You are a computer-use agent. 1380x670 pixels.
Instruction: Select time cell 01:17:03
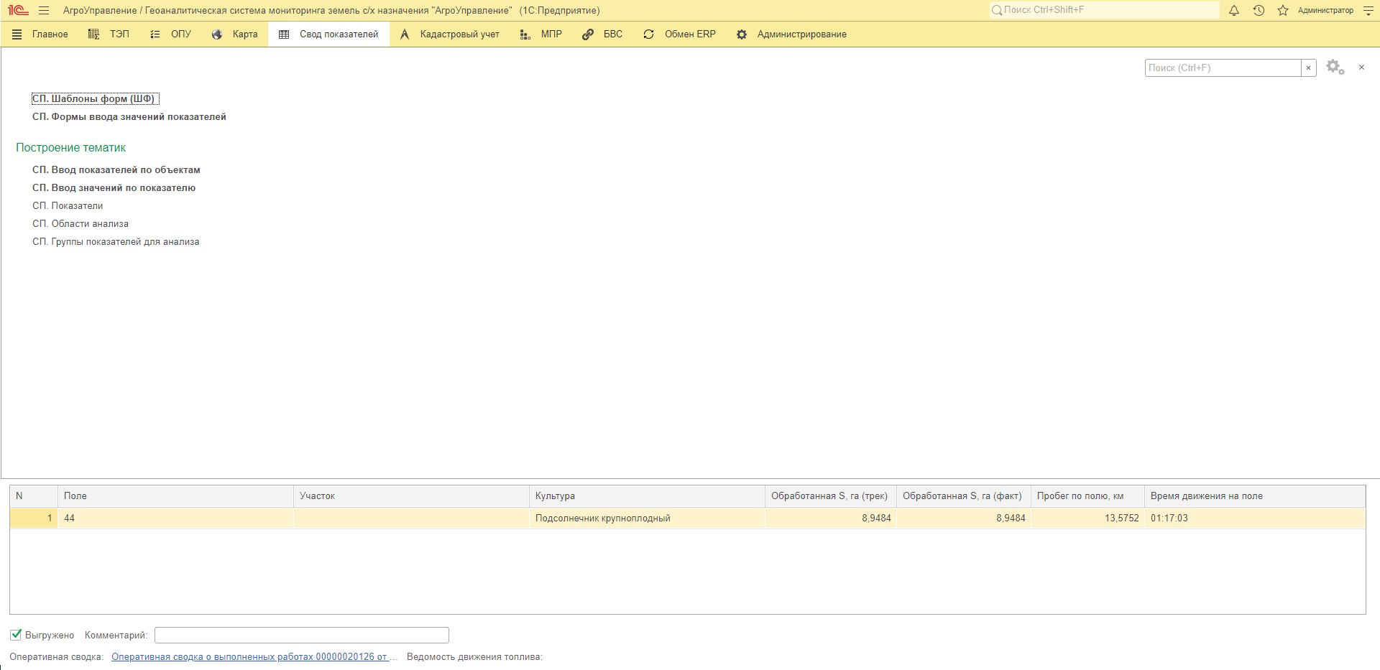pos(1255,518)
